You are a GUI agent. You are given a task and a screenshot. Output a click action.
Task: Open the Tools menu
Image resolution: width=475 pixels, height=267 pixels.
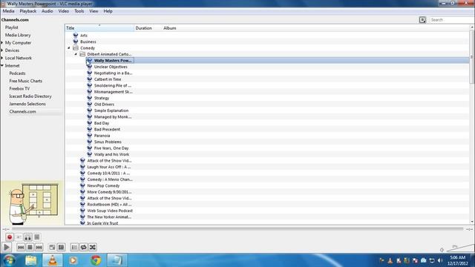[79, 11]
